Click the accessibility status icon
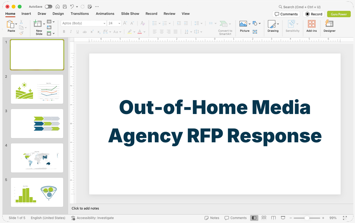This screenshot has height=223, width=355. 73,218
